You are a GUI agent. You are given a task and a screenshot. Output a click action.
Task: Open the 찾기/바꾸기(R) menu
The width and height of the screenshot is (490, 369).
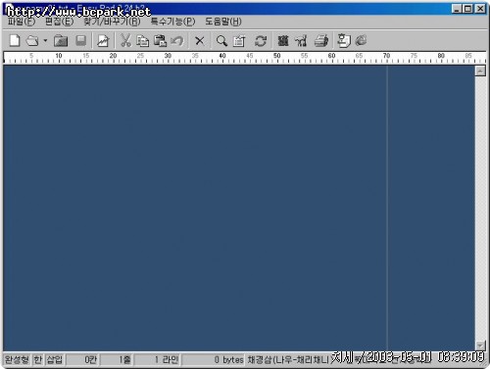point(112,22)
